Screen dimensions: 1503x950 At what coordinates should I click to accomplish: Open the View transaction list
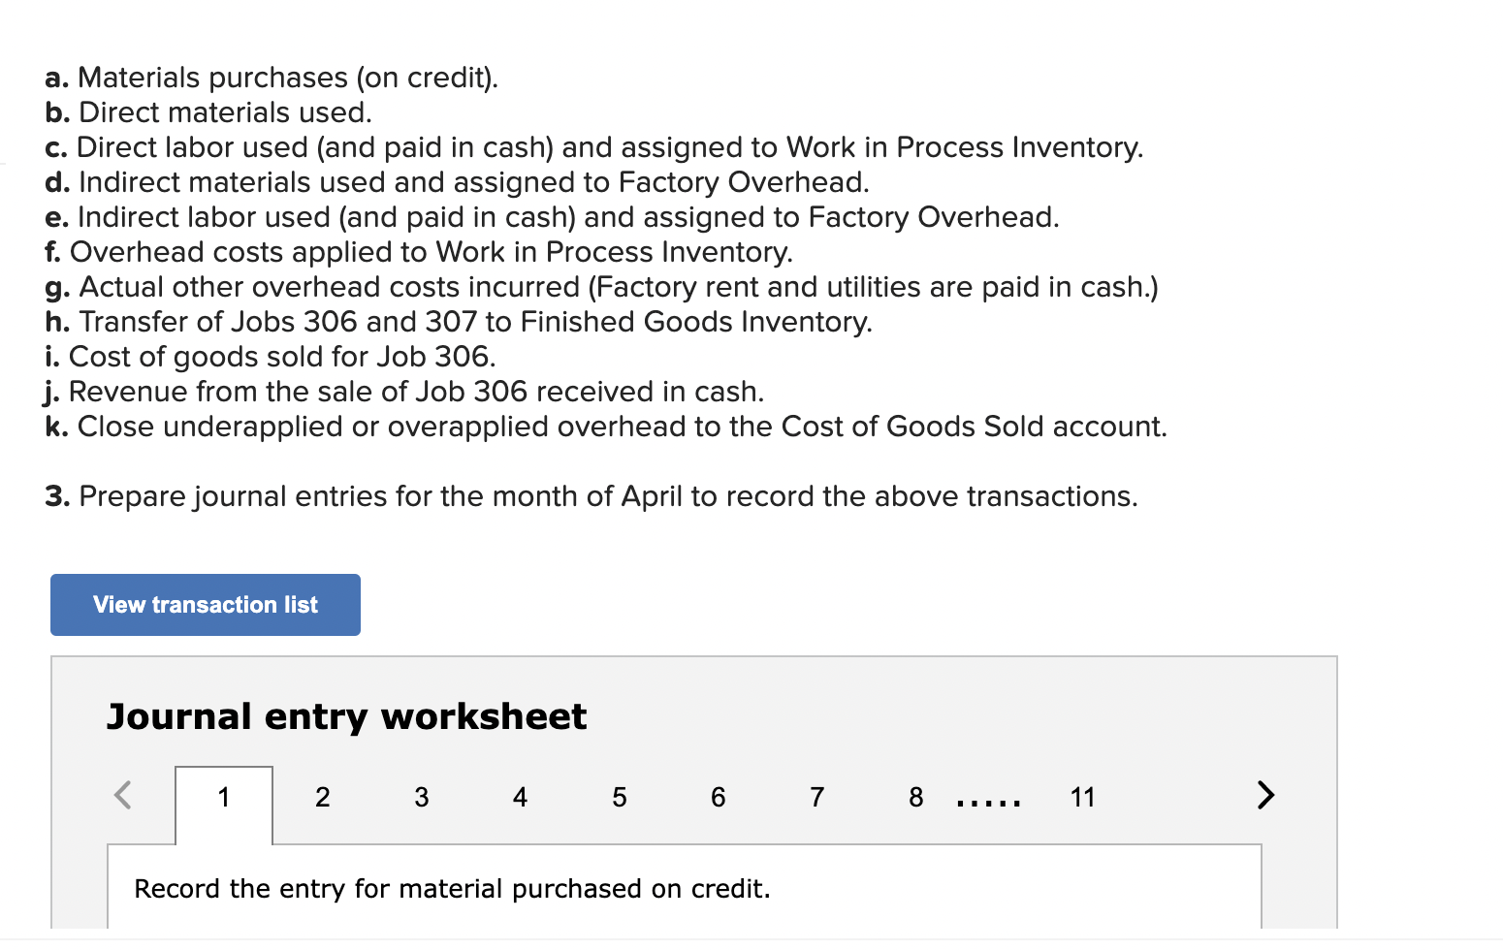(x=204, y=604)
